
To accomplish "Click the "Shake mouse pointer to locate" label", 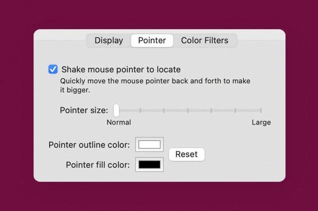I will [x=121, y=70].
